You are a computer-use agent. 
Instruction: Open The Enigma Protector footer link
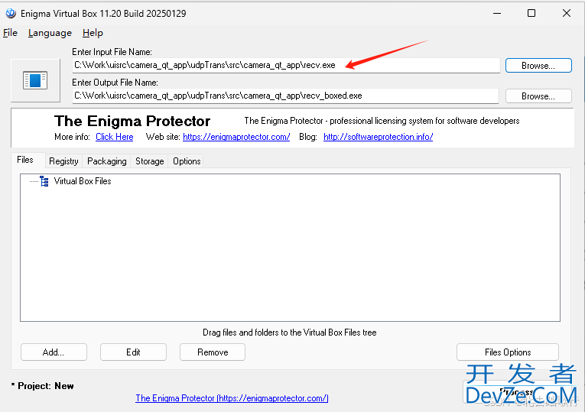[x=232, y=398]
